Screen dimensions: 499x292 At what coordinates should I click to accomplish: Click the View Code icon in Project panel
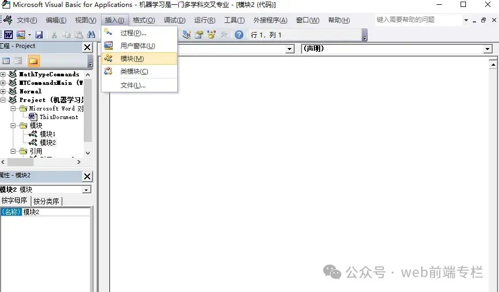[x=6, y=61]
